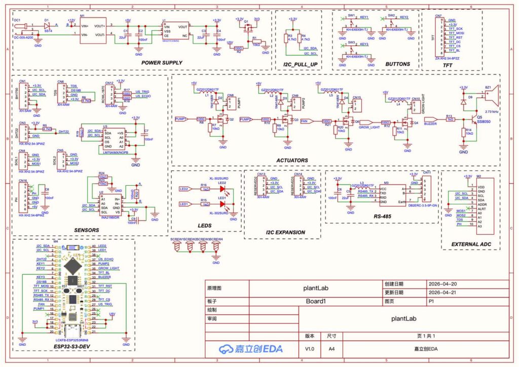Click the SW1 push-button symbol

tap(352, 24)
